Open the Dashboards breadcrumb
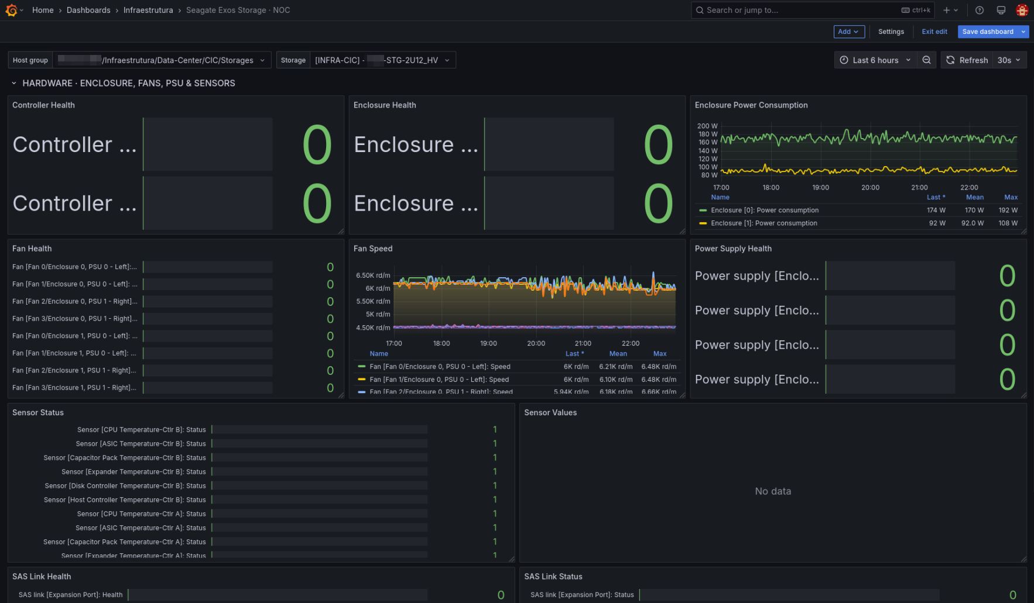The height and width of the screenshot is (603, 1034). pos(88,10)
